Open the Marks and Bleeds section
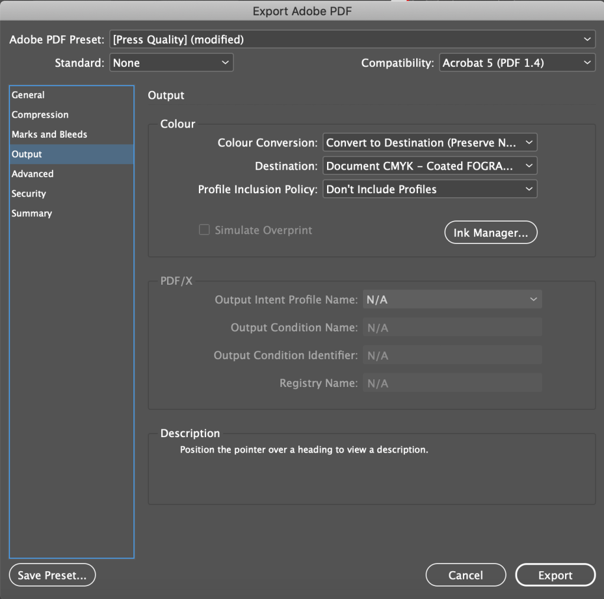The image size is (604, 599). (50, 135)
